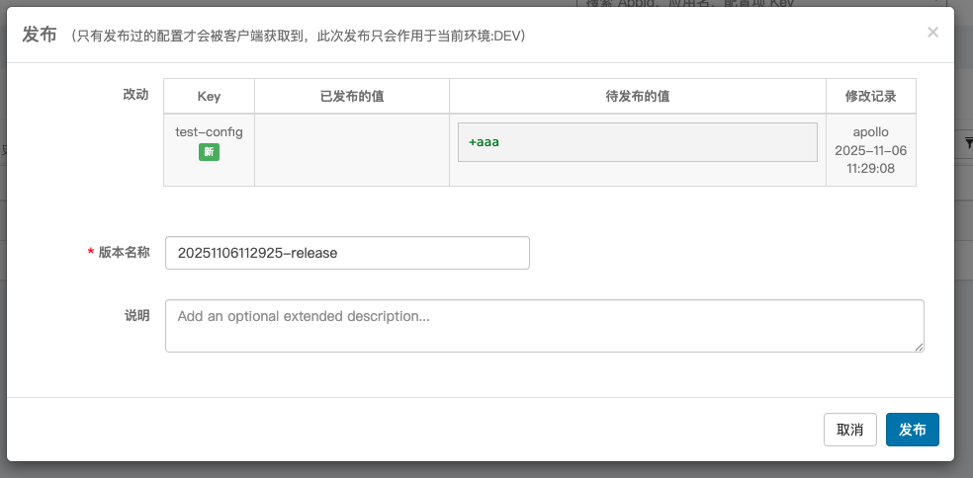Click the green 新 badge
The height and width of the screenshot is (478, 973).
point(209,152)
